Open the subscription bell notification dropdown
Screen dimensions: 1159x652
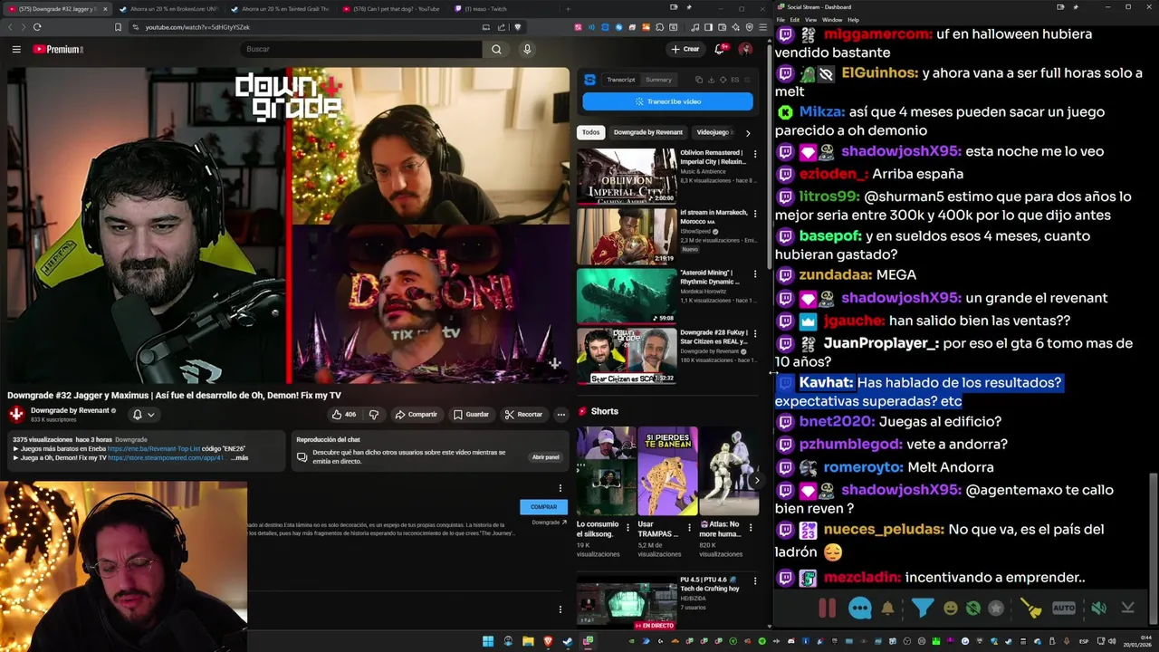tap(143, 415)
